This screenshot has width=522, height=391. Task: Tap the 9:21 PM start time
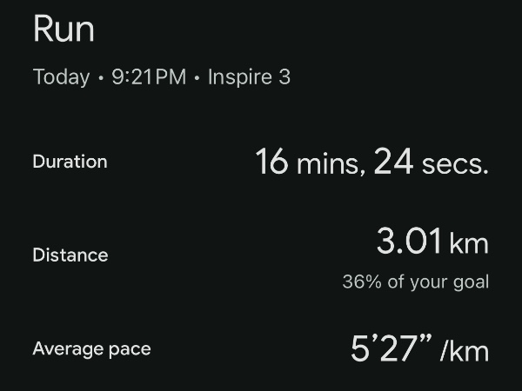[x=149, y=76]
